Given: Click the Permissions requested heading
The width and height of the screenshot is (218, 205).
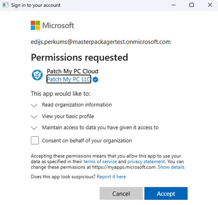Looking at the screenshot, I should [79, 57].
